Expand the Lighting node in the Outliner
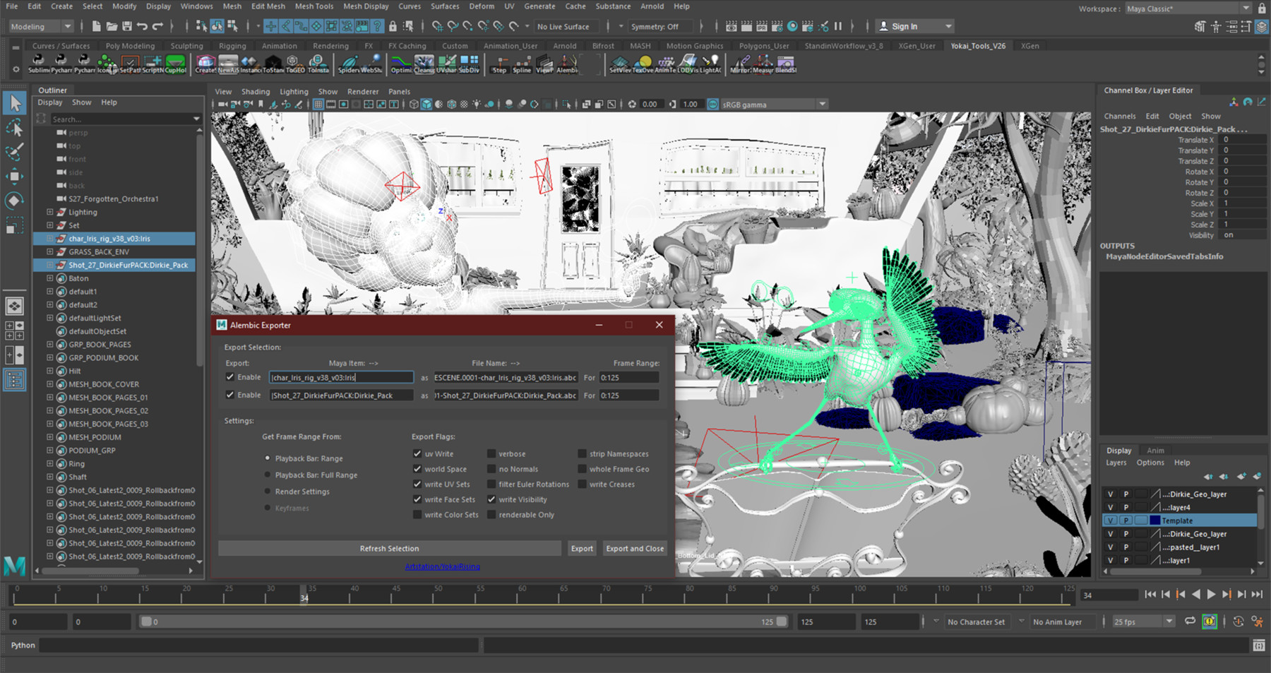Viewport: 1271px width, 673px height. [x=48, y=212]
